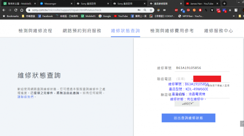Open the 檢測與維修流程 navigation tab
This screenshot has height=136, width=244.
click(35, 31)
